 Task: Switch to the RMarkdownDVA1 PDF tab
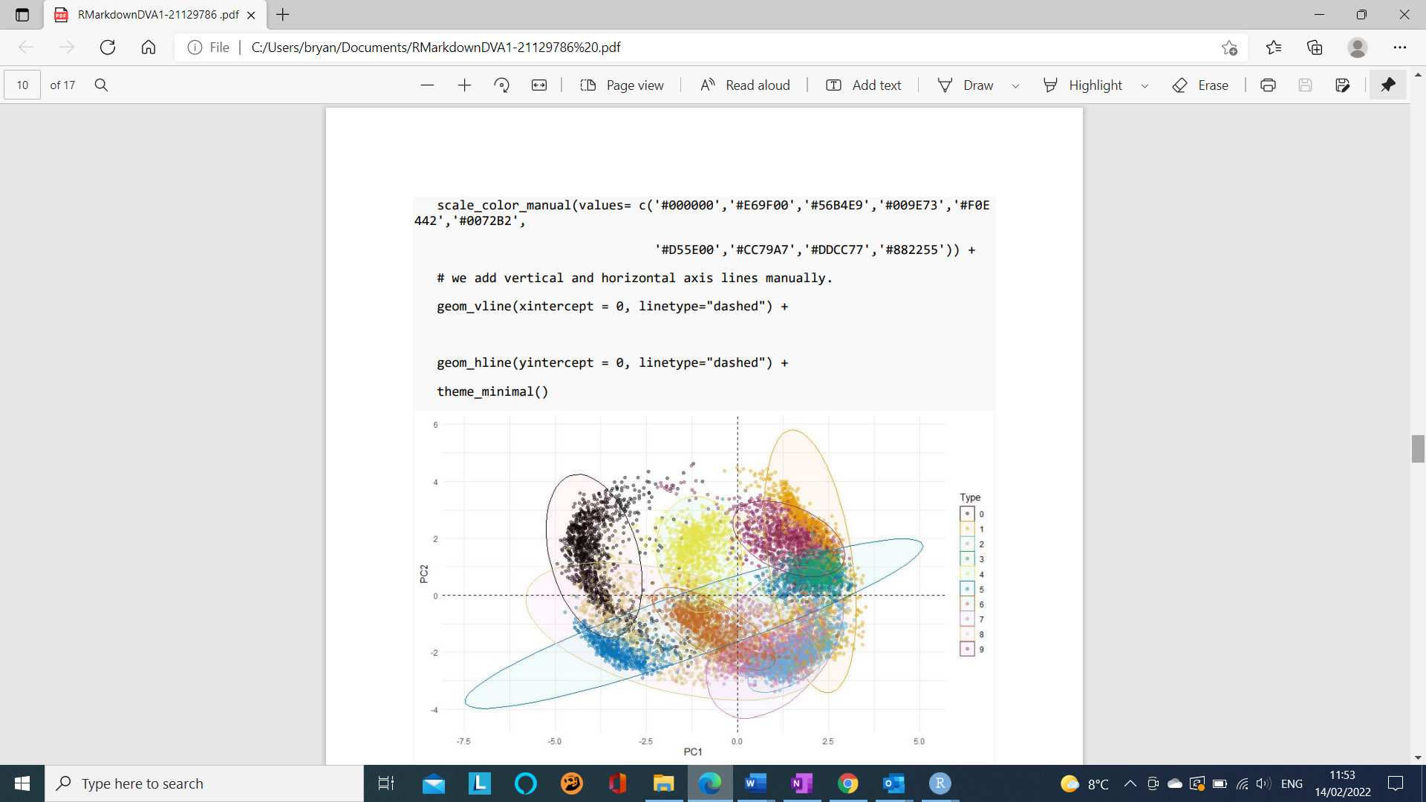[149, 15]
